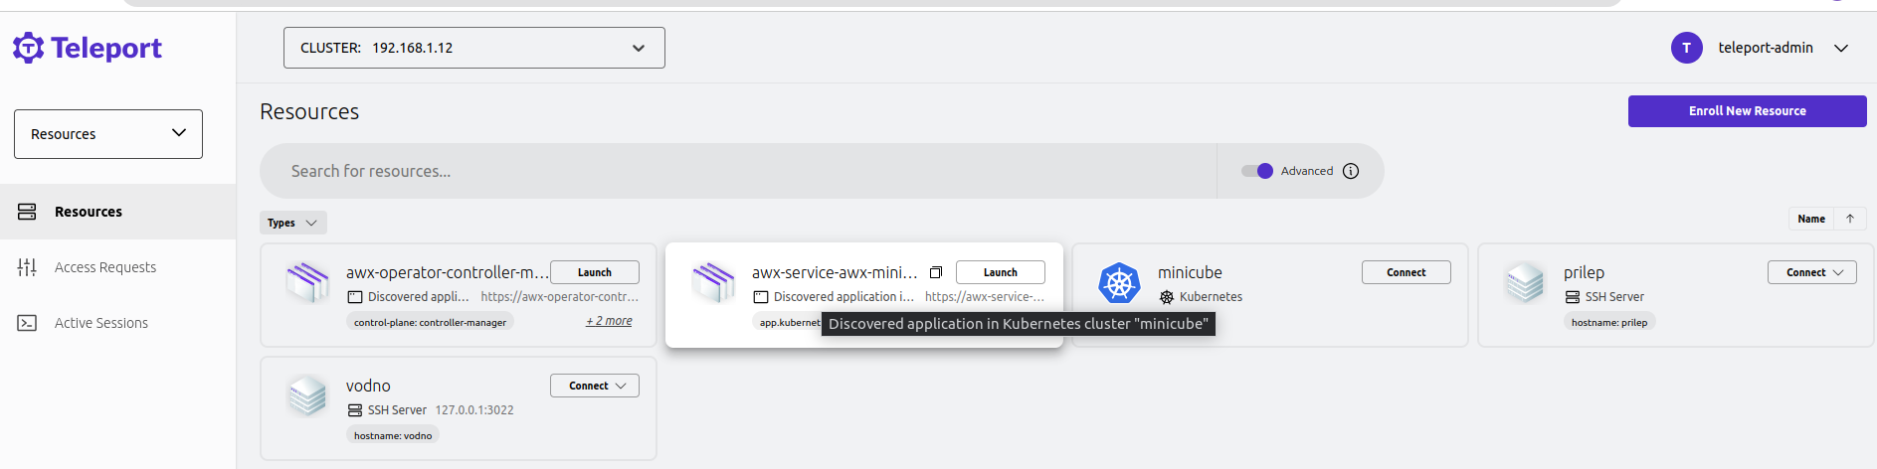
Task: Click the Resources page heading
Action: tap(309, 111)
